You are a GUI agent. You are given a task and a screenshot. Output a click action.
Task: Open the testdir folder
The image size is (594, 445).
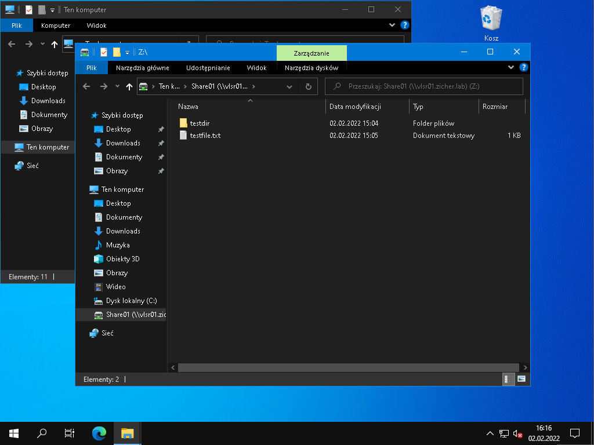click(199, 123)
